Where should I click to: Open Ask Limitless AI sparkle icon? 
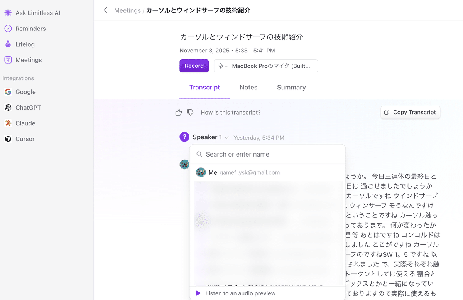click(x=8, y=13)
